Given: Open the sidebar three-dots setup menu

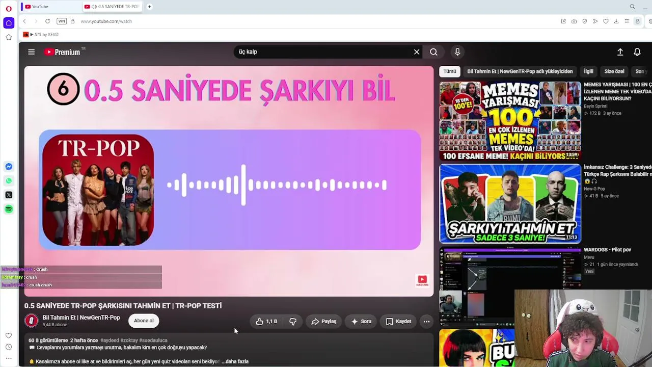Looking at the screenshot, I should point(9,358).
